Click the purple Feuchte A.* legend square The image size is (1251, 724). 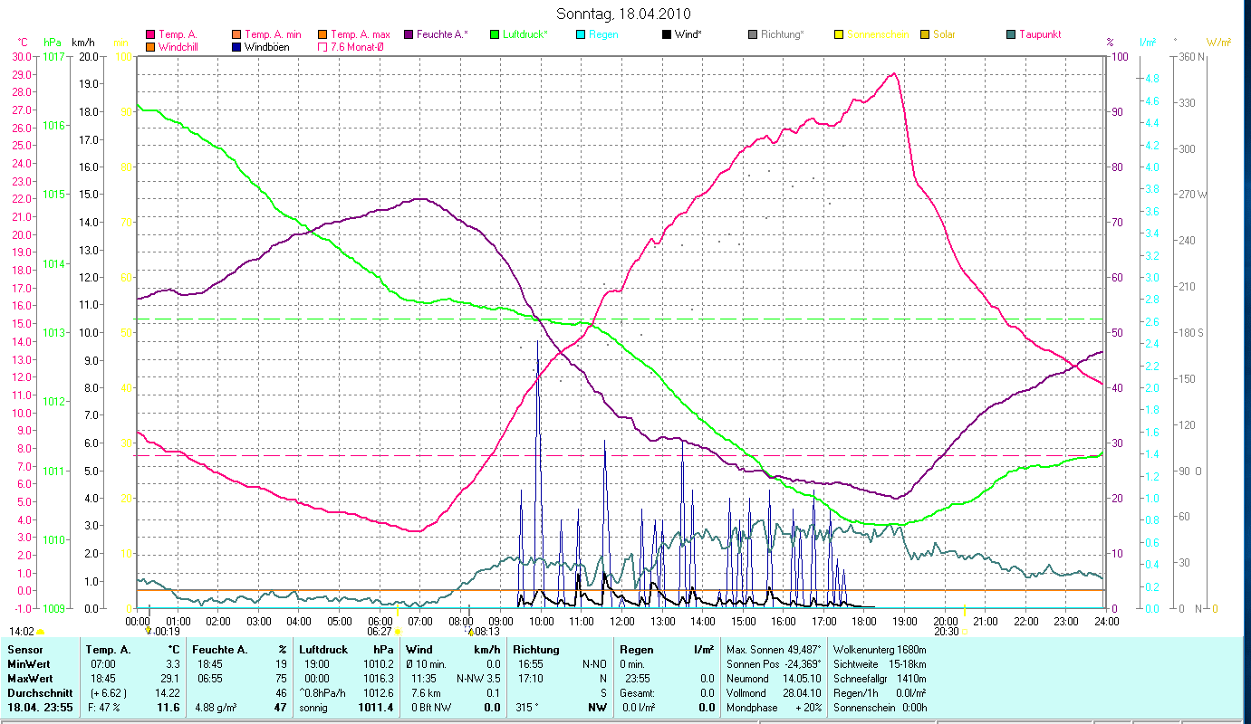coord(409,35)
